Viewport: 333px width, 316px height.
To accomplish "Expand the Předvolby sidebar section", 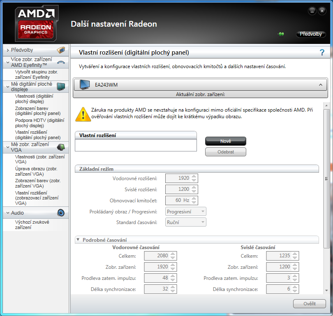I will tap(7, 50).
